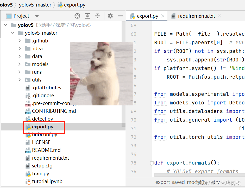Expand the .idea folder
Screen dimensions: 245x188
[20, 48]
